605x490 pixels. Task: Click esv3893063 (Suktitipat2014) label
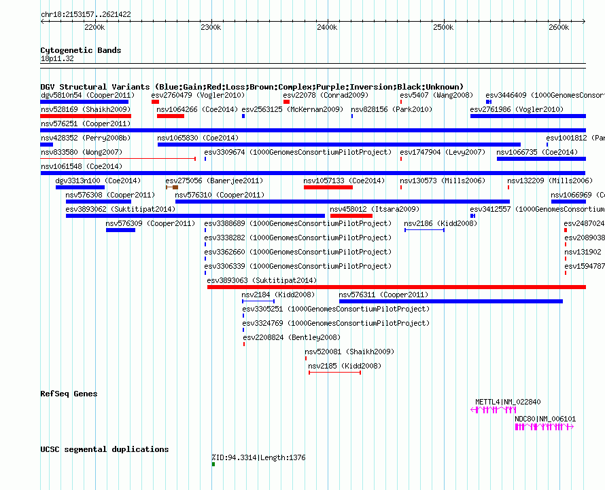pyautogui.click(x=262, y=280)
